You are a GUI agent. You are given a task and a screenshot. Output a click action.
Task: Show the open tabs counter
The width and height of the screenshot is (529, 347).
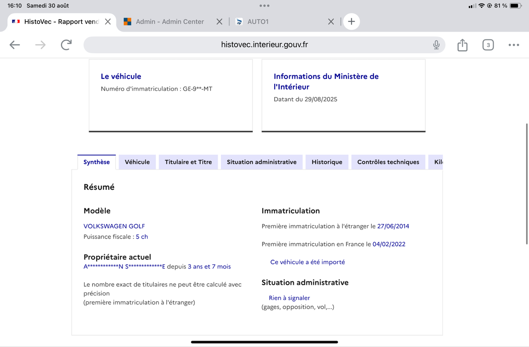(488, 45)
